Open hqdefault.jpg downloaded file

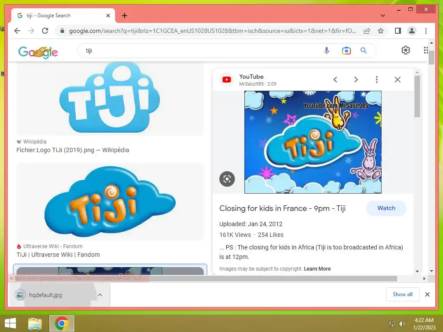(45, 295)
